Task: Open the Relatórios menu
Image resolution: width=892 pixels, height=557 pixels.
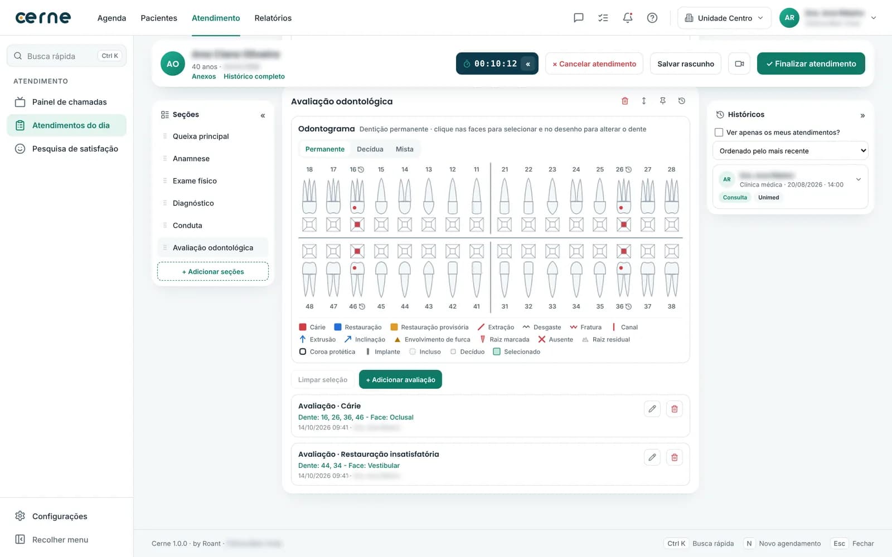Action: [273, 18]
